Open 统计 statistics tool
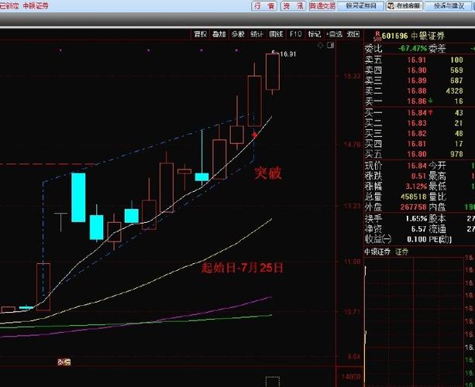 [x=256, y=34]
